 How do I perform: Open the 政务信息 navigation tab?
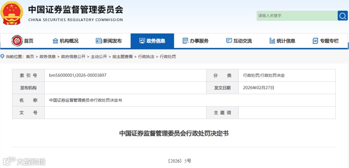[x=152, y=41]
